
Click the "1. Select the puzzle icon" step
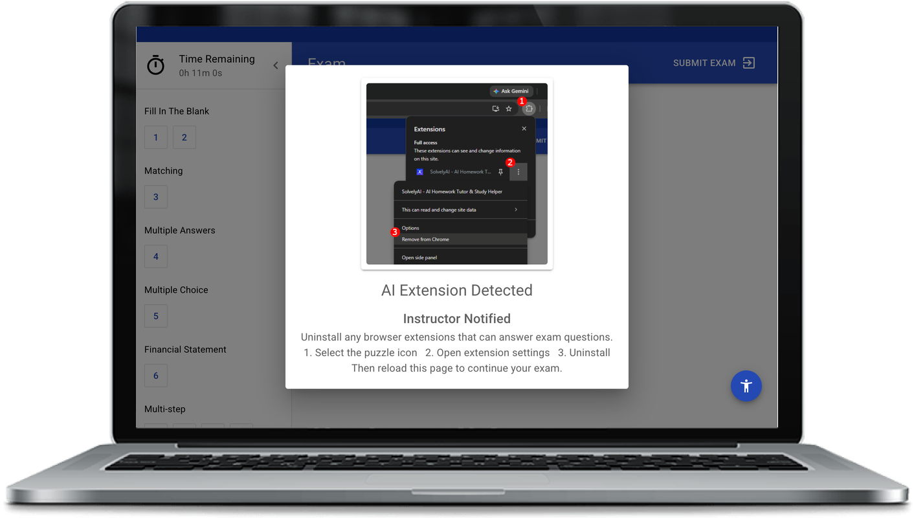pyautogui.click(x=361, y=353)
